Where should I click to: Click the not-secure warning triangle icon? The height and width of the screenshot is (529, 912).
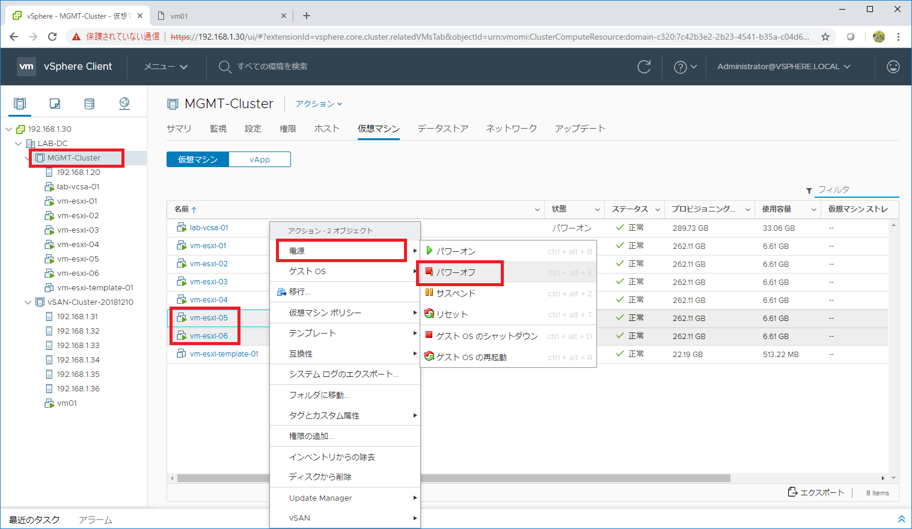[x=76, y=37]
